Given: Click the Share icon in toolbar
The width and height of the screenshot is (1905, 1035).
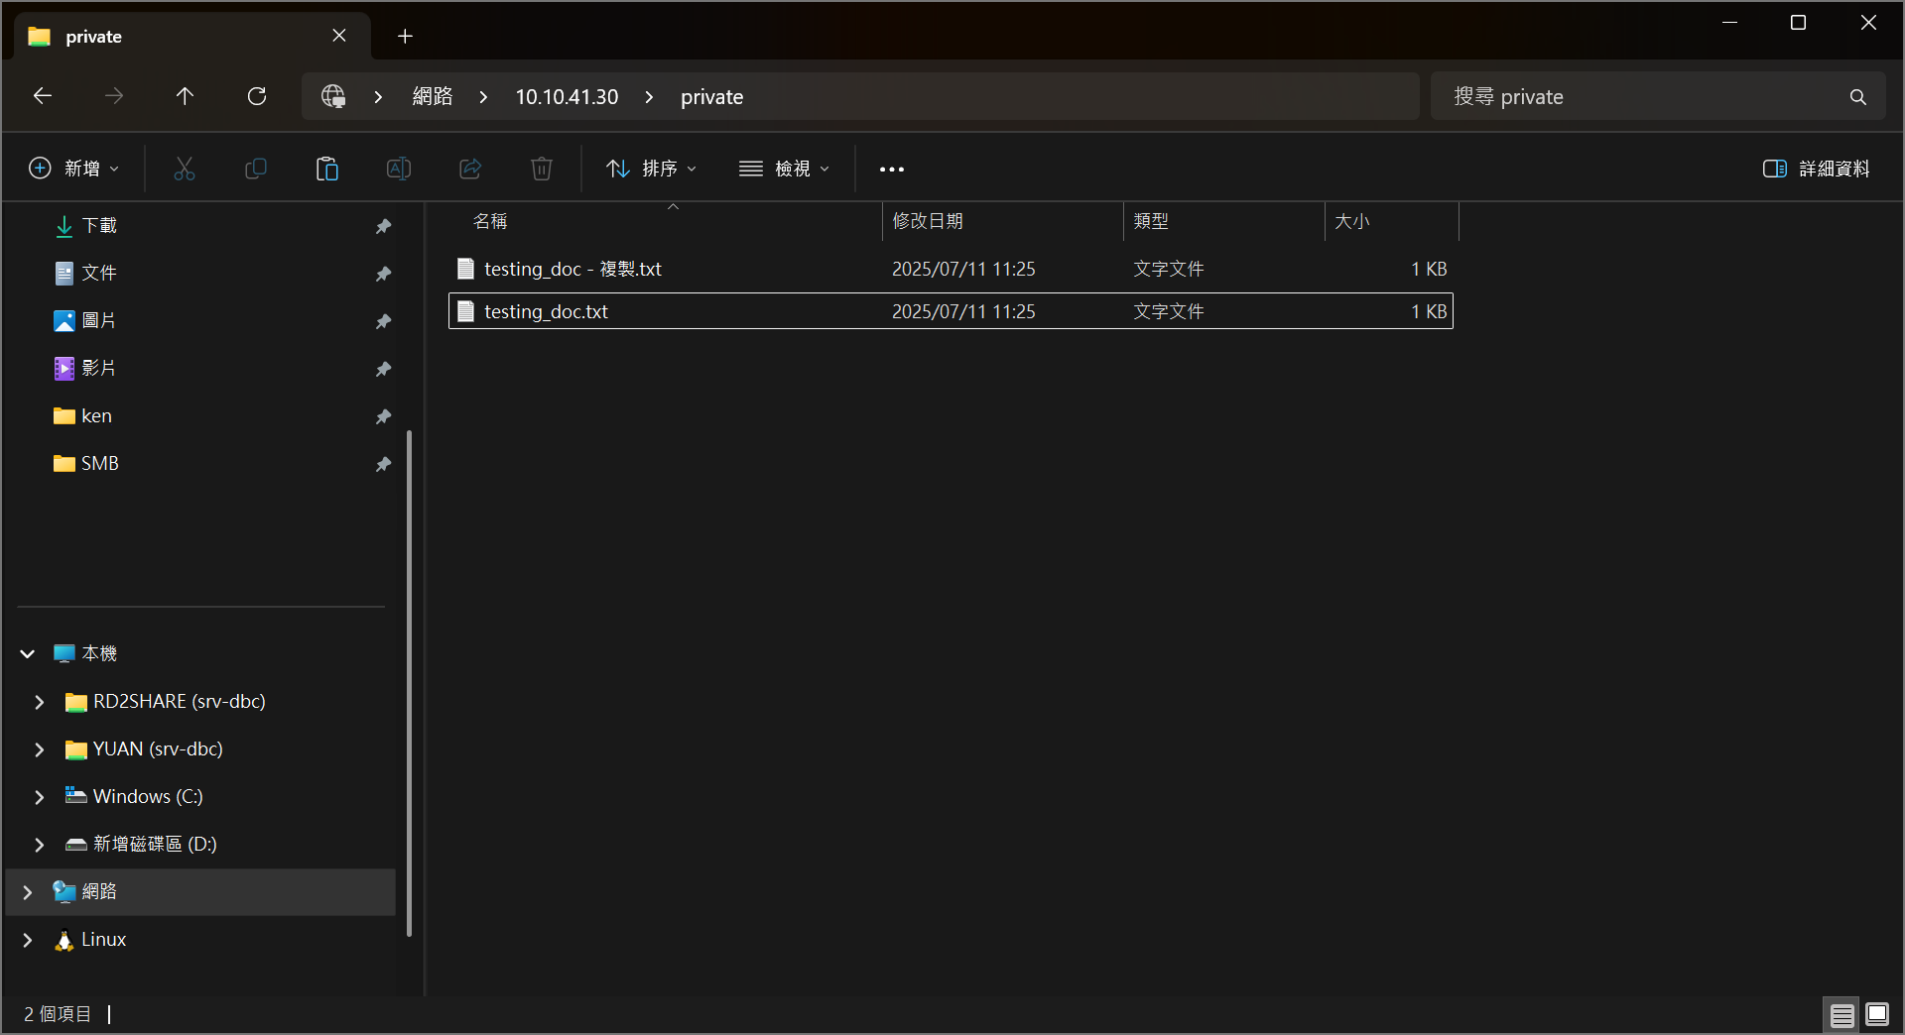Looking at the screenshot, I should pos(470,169).
